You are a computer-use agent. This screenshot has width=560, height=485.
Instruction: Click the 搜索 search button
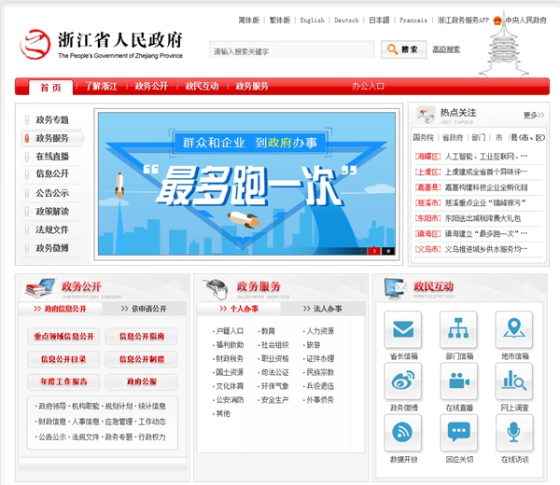tap(402, 49)
